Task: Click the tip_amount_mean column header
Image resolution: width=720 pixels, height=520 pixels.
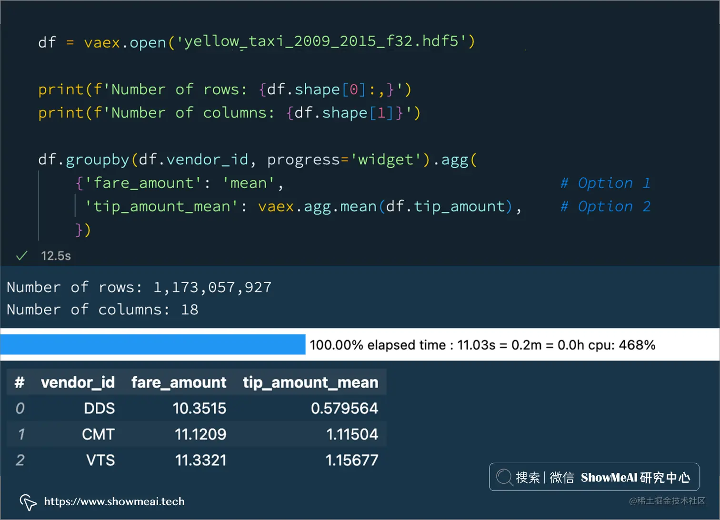Action: (x=310, y=382)
